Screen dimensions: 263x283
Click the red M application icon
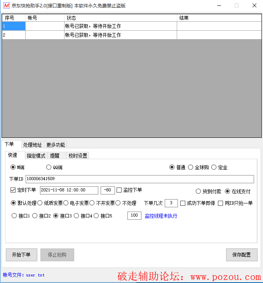point(7,5)
